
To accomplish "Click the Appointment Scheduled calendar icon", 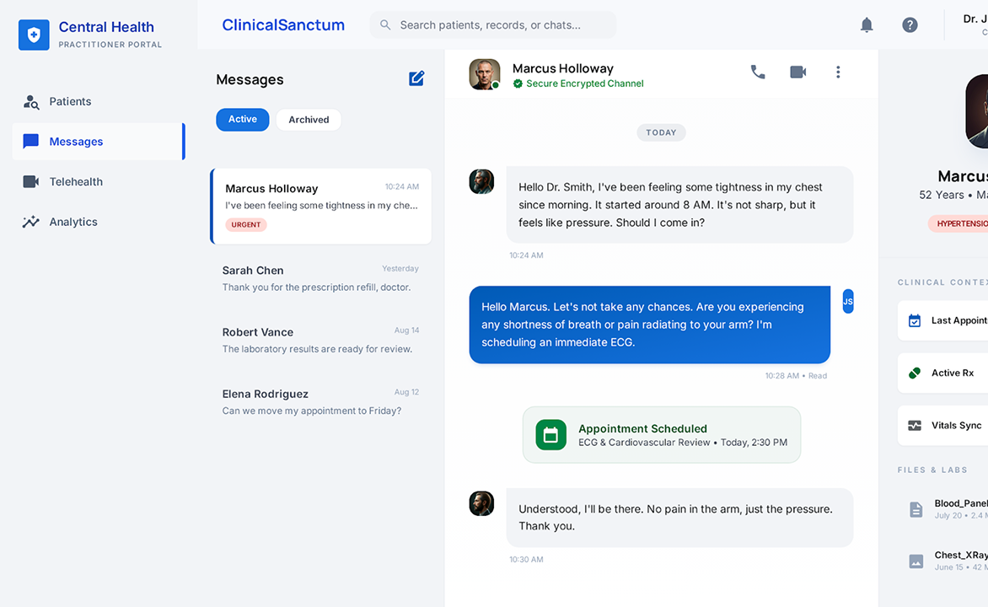I will point(550,435).
